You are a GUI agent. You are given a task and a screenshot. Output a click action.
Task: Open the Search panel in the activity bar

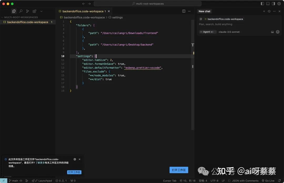21,11
